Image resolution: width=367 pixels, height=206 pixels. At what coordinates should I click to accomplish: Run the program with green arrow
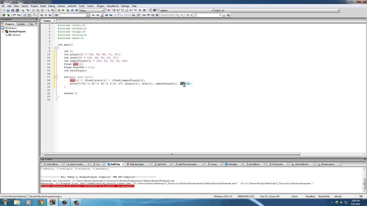tap(63, 10)
